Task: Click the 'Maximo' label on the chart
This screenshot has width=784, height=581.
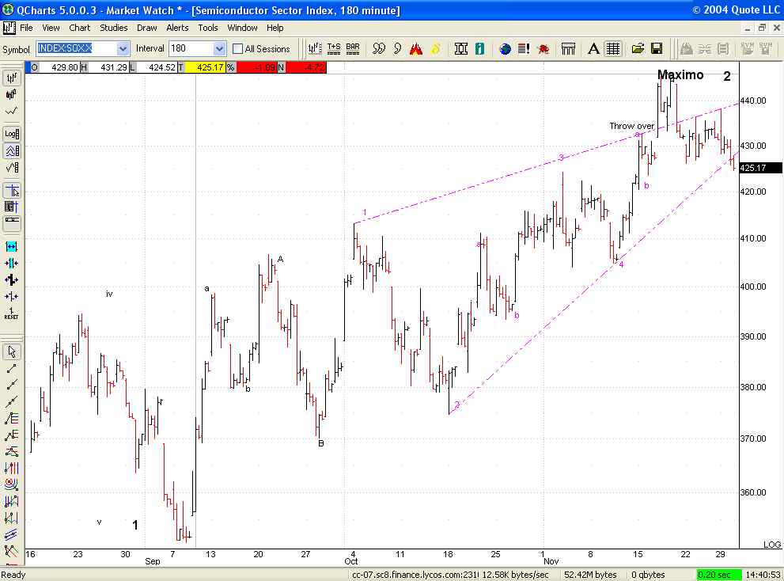Action: coord(680,74)
